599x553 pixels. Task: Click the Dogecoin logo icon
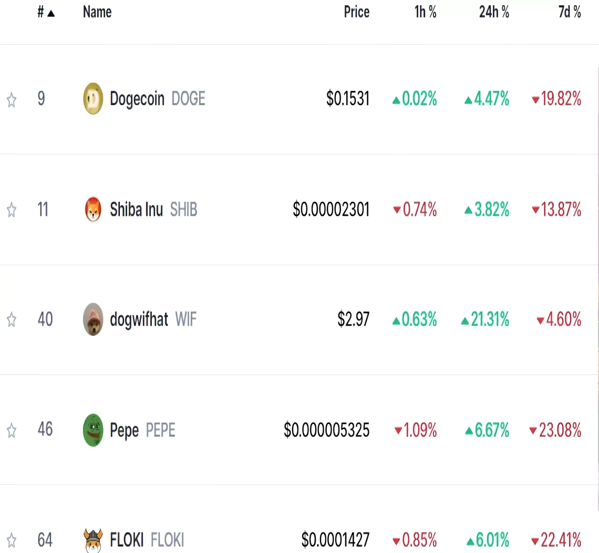(x=93, y=99)
